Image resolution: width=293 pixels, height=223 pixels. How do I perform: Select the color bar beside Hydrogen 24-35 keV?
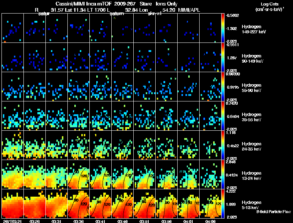(x=223, y=145)
